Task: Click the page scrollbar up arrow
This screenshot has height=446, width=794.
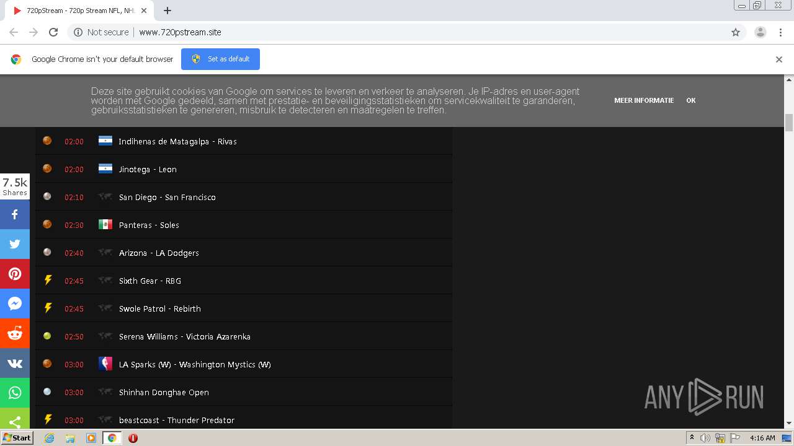Action: [789, 79]
